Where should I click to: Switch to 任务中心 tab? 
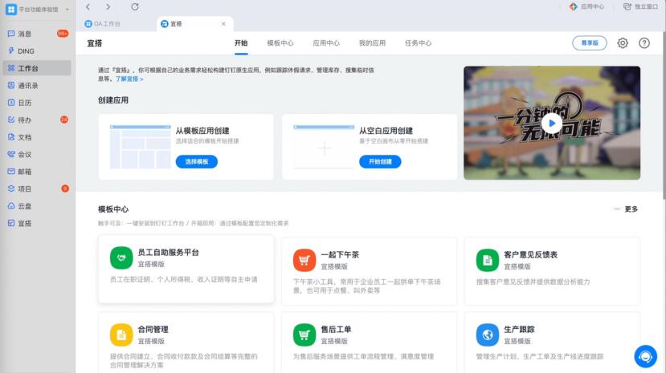[x=418, y=43]
